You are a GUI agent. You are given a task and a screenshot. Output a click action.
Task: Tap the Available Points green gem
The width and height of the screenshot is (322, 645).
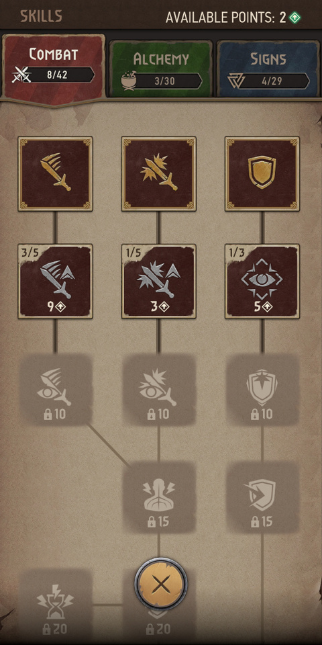point(294,17)
